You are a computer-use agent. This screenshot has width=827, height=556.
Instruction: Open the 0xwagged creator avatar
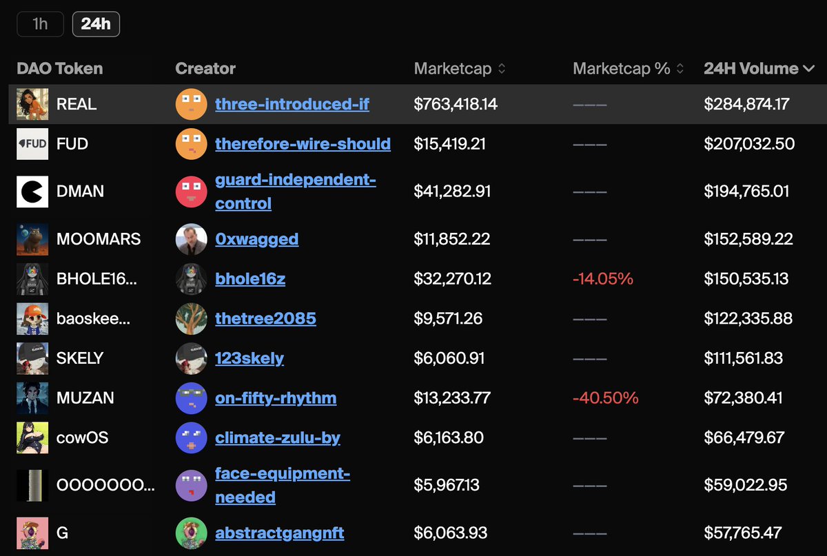pos(192,239)
